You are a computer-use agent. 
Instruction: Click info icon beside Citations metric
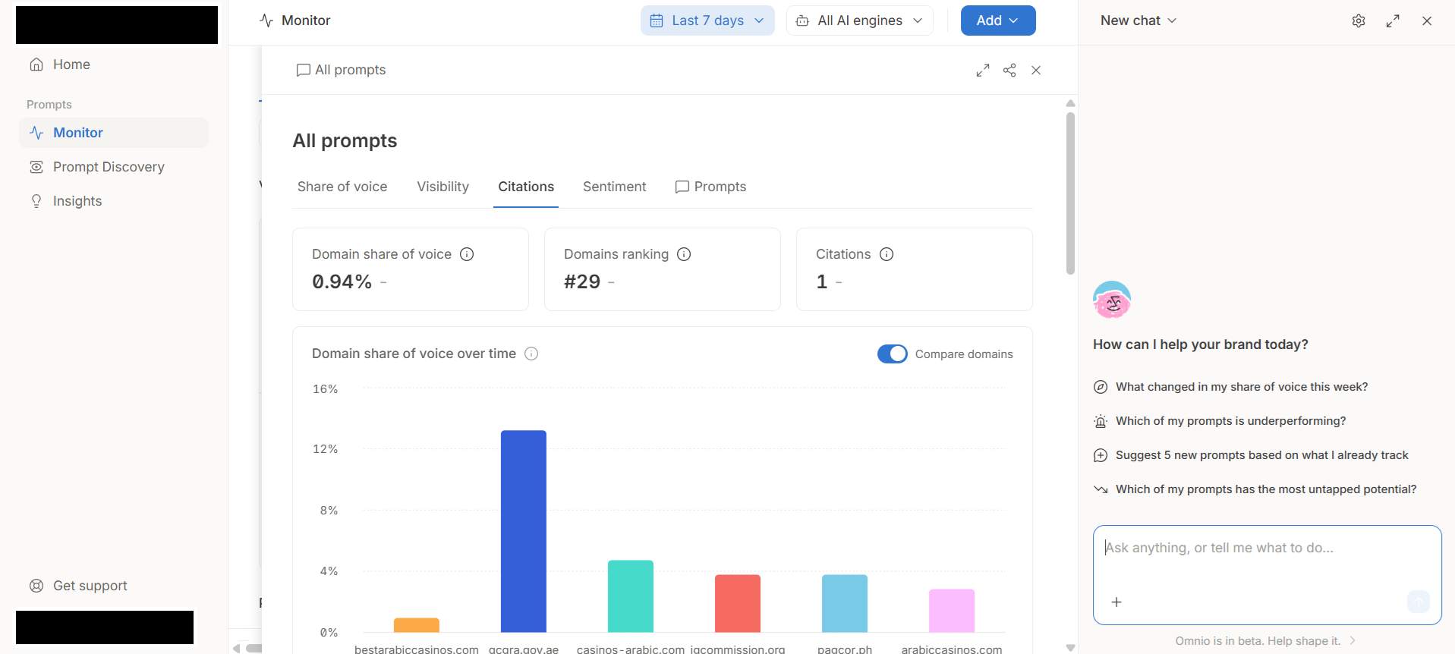[887, 254]
